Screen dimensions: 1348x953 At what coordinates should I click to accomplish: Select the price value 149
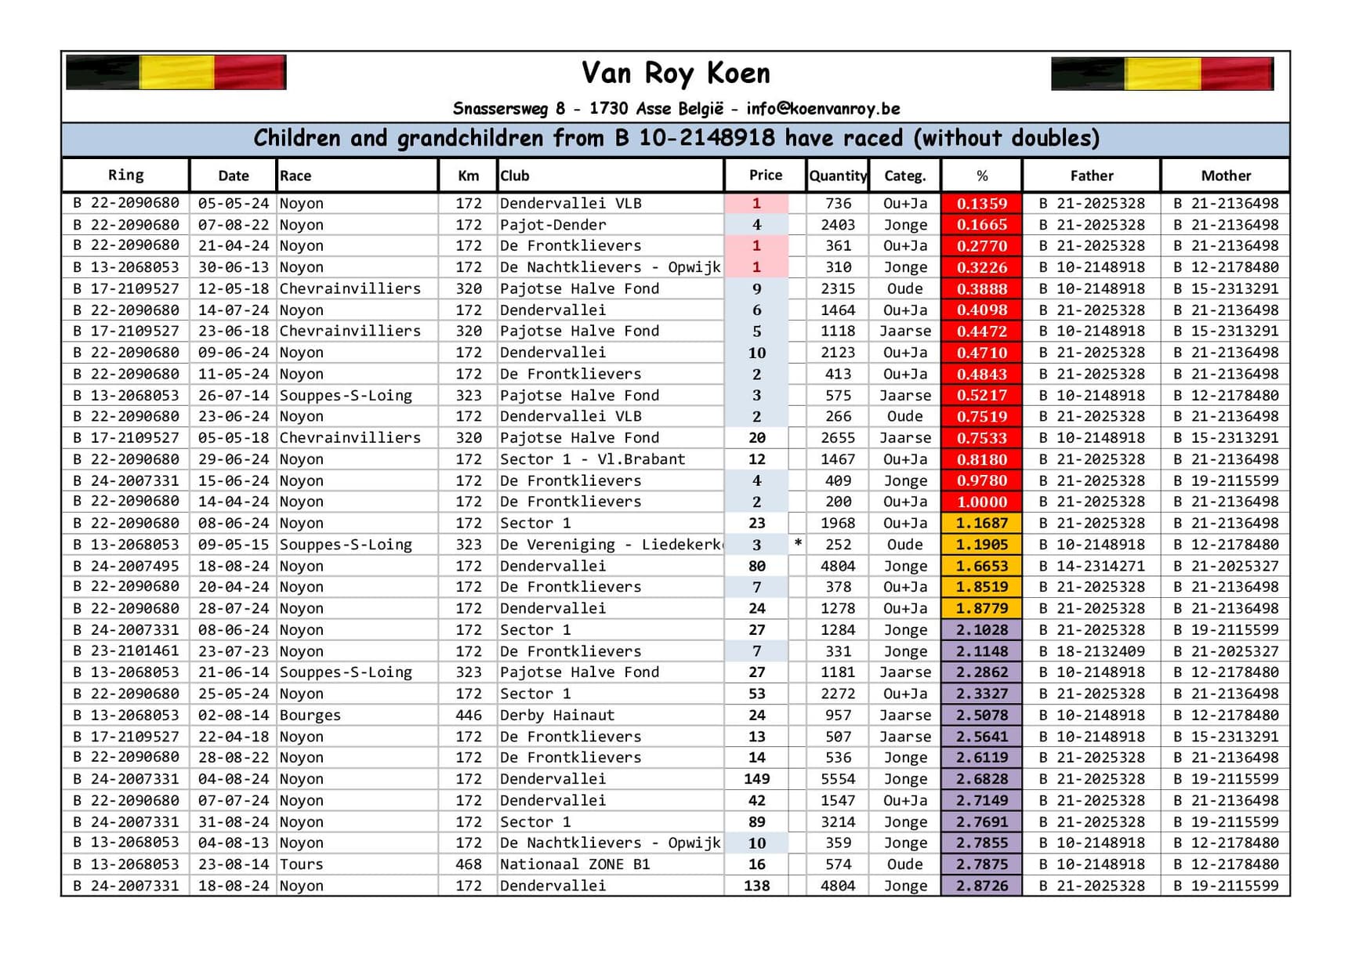[x=756, y=779]
